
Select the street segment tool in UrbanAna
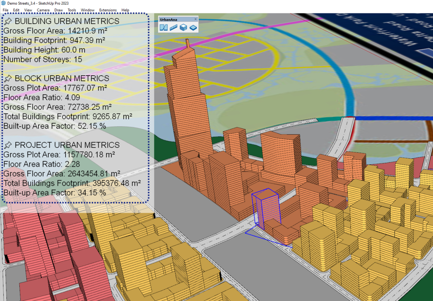174,27
